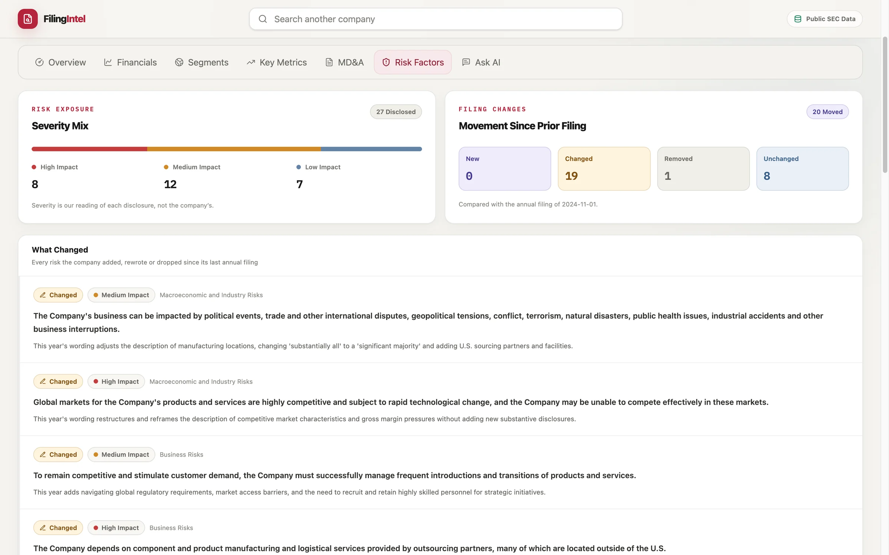
Task: Click the Medium Impact count 12
Action: pyautogui.click(x=170, y=184)
